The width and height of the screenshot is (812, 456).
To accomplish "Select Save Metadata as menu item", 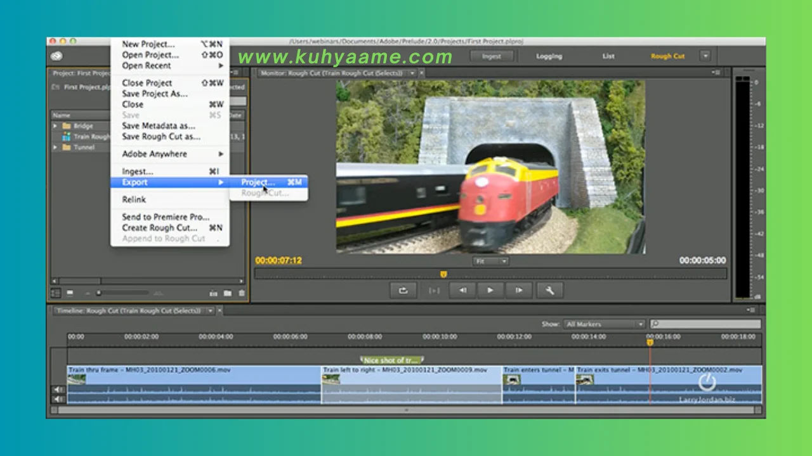I will [x=170, y=125].
